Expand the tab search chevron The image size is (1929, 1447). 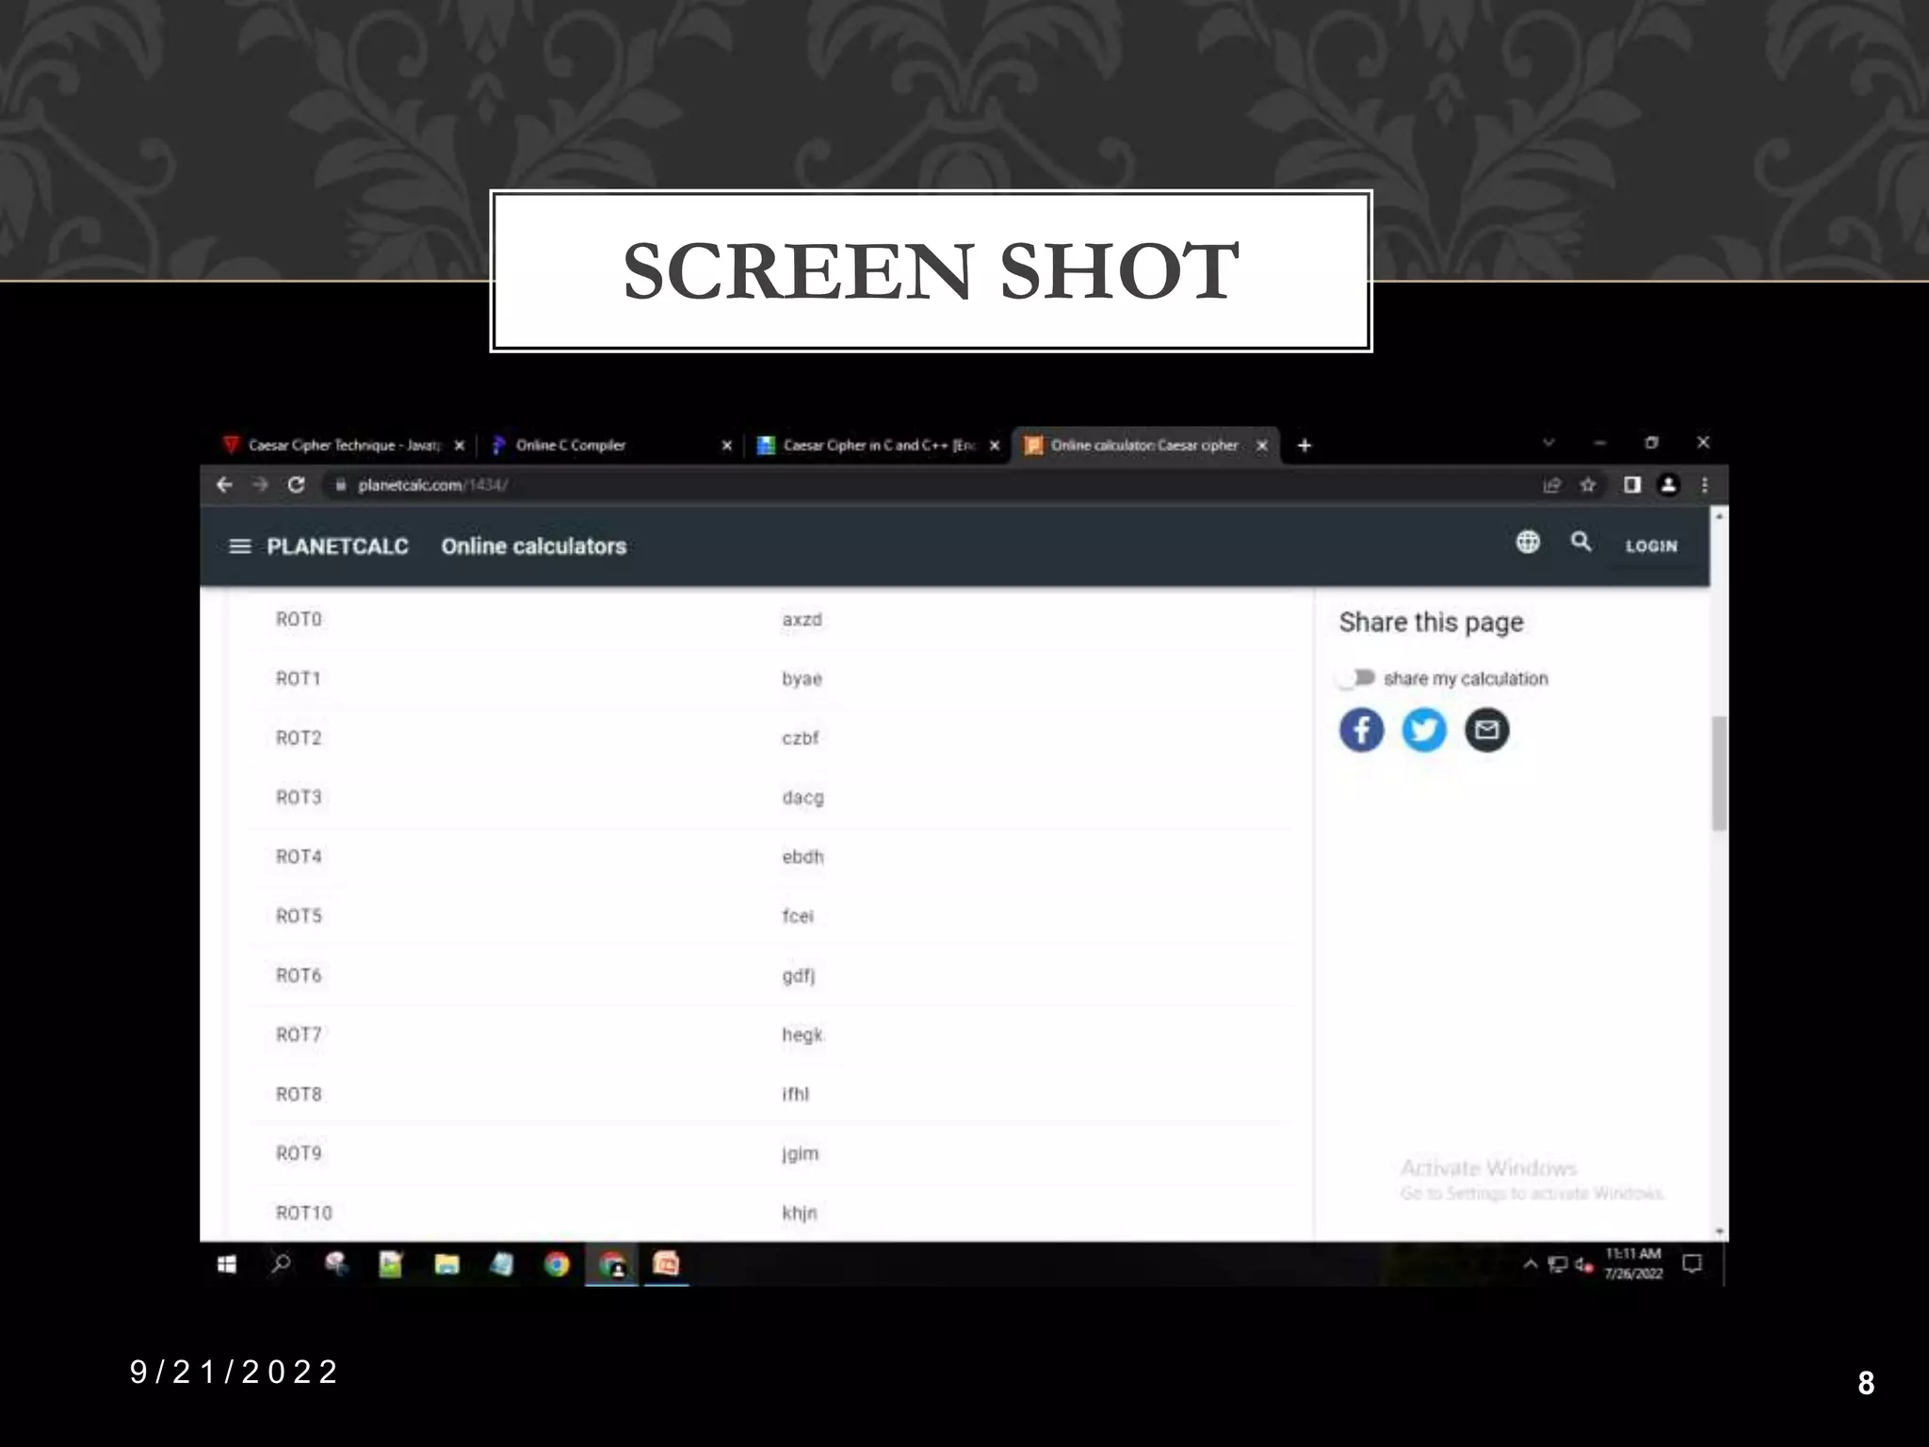[x=1548, y=443]
